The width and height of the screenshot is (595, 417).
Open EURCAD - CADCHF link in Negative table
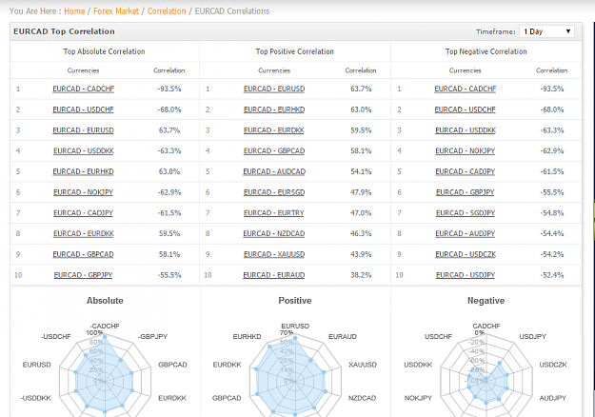(x=466, y=89)
